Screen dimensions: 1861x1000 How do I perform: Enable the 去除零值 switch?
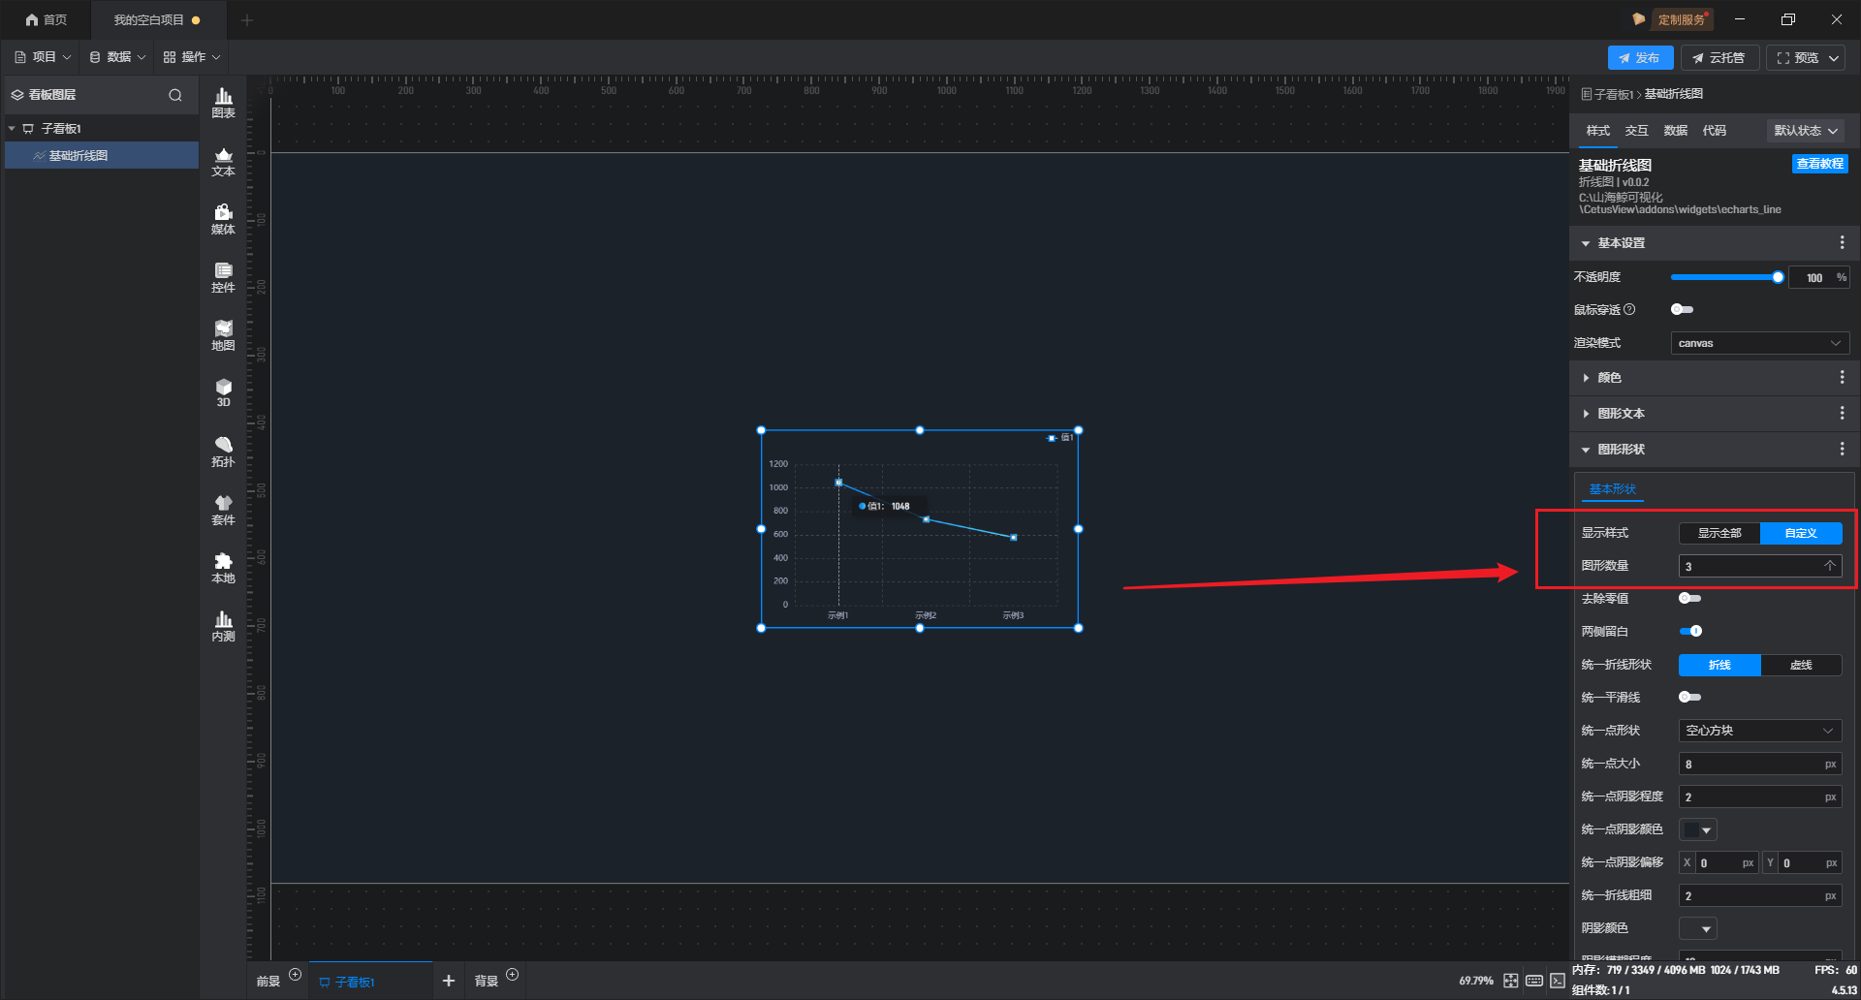coord(1689,599)
